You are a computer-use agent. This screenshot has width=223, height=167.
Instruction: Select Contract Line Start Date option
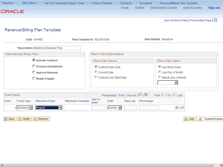coord(96,77)
